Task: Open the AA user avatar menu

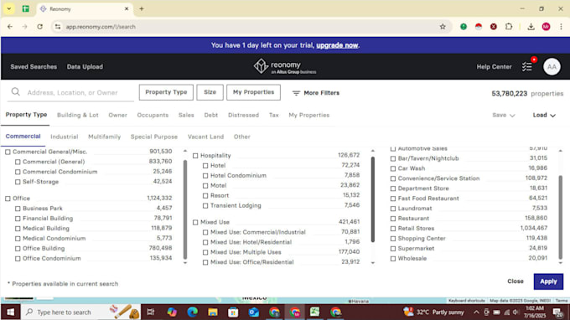Action: pyautogui.click(x=552, y=67)
